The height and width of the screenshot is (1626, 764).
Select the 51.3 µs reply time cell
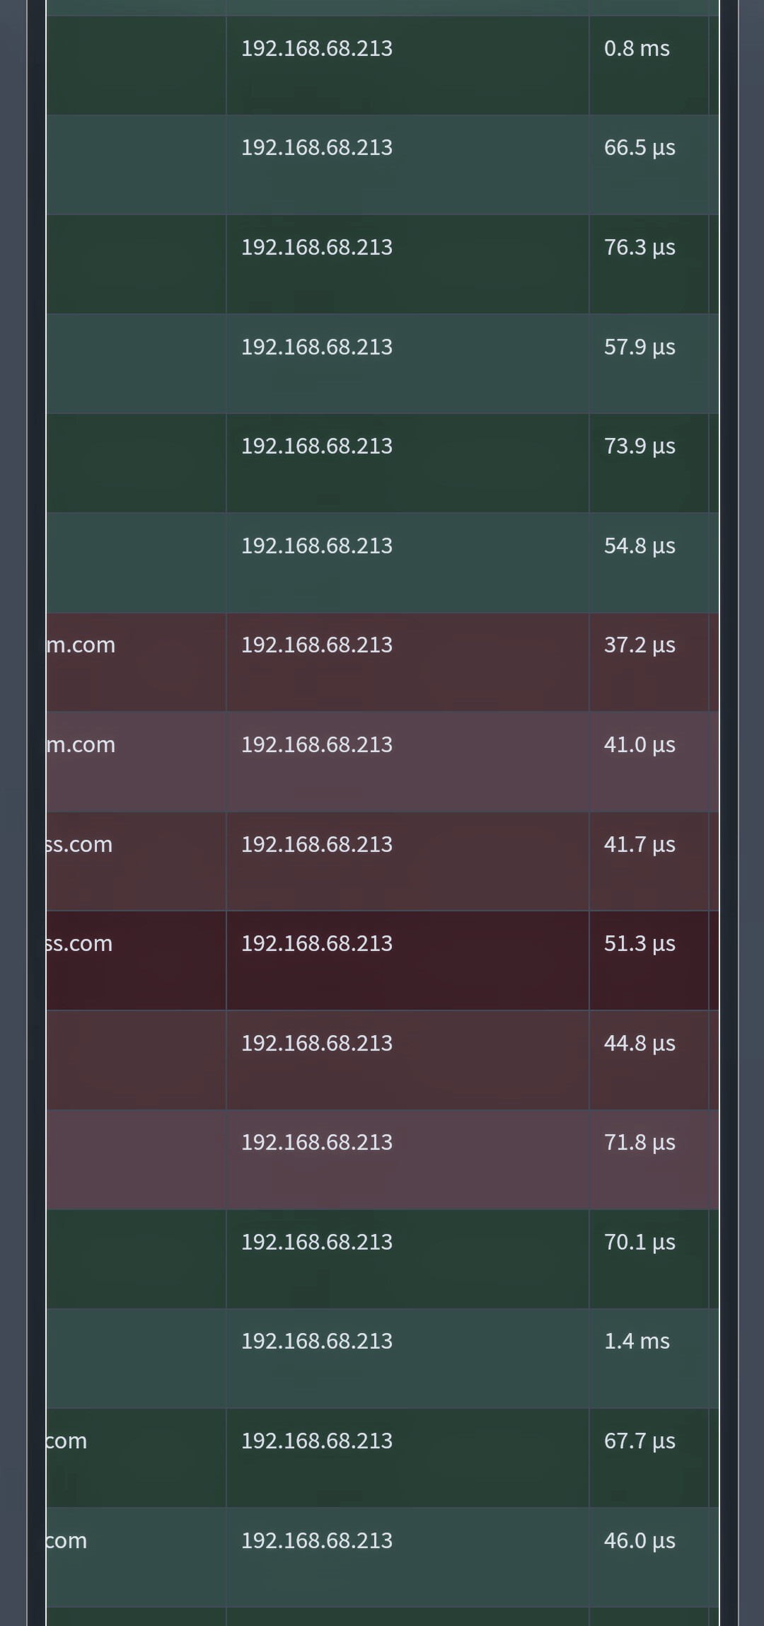point(639,943)
